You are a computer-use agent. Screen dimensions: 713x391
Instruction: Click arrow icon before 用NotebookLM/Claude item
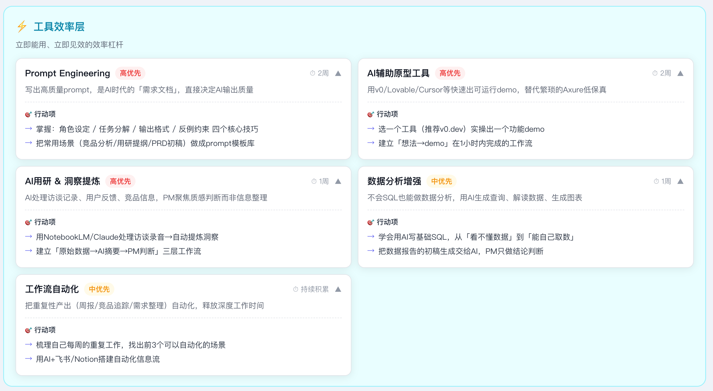point(29,236)
